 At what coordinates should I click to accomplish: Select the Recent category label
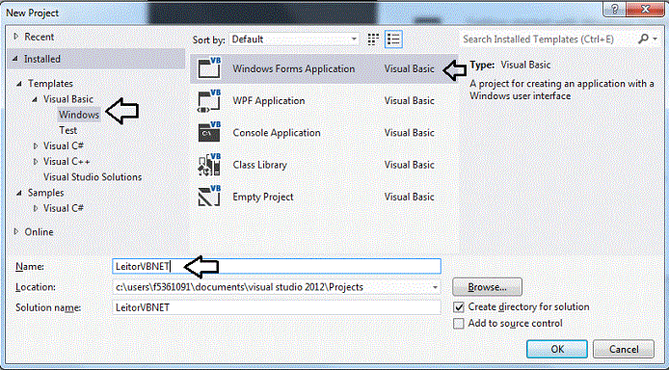[40, 37]
